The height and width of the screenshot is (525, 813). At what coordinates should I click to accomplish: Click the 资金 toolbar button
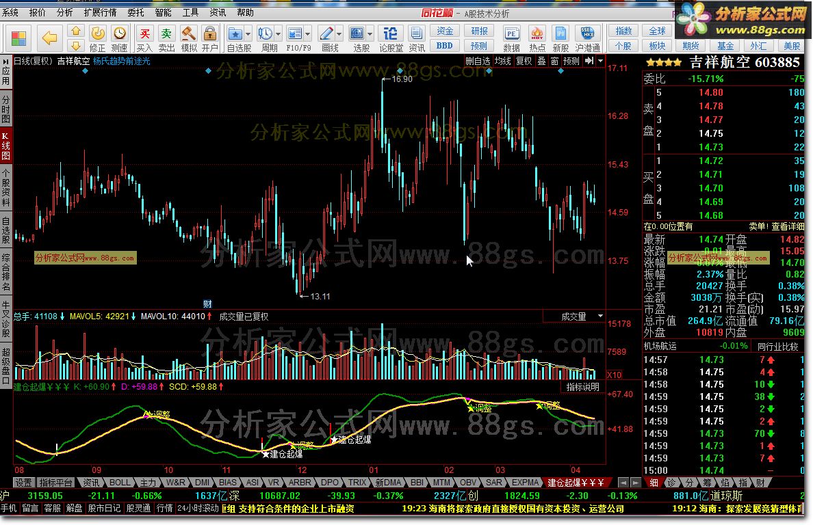(x=445, y=31)
